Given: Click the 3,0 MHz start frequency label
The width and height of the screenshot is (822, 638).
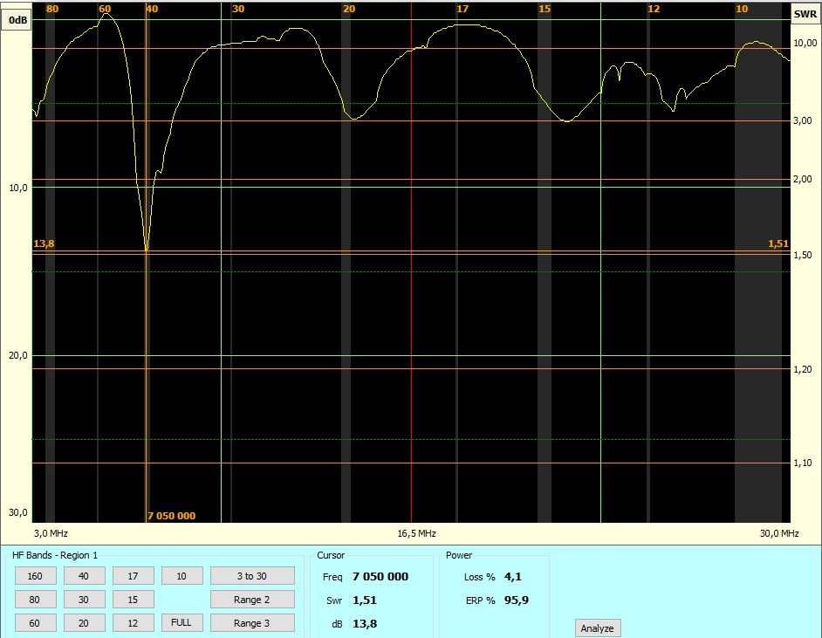Looking at the screenshot, I should pyautogui.click(x=51, y=533).
